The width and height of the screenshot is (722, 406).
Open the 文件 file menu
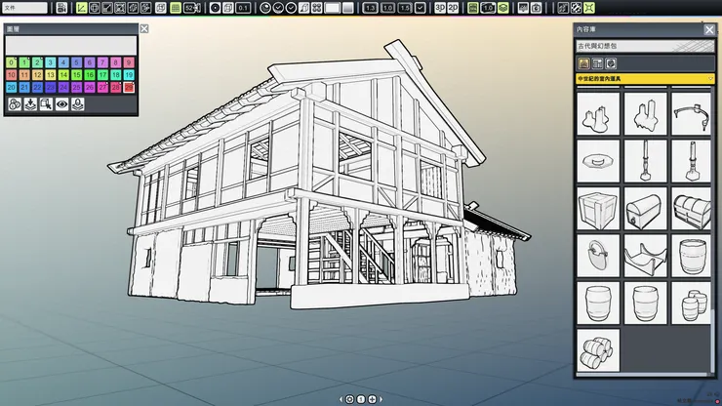pos(24,8)
